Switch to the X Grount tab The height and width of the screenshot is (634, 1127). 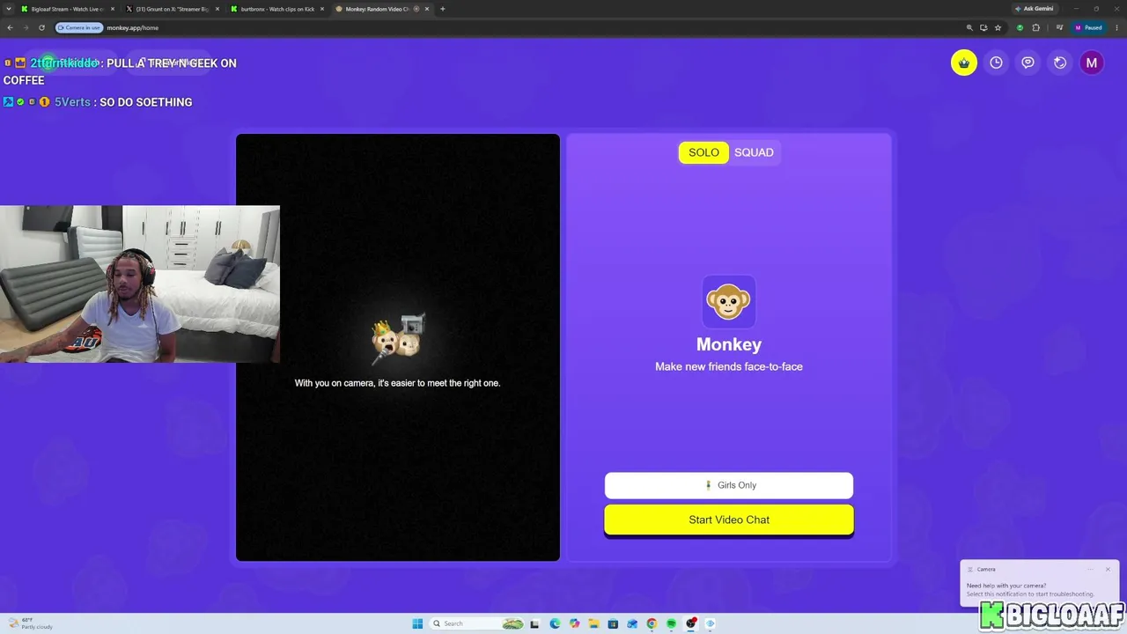[173, 9]
